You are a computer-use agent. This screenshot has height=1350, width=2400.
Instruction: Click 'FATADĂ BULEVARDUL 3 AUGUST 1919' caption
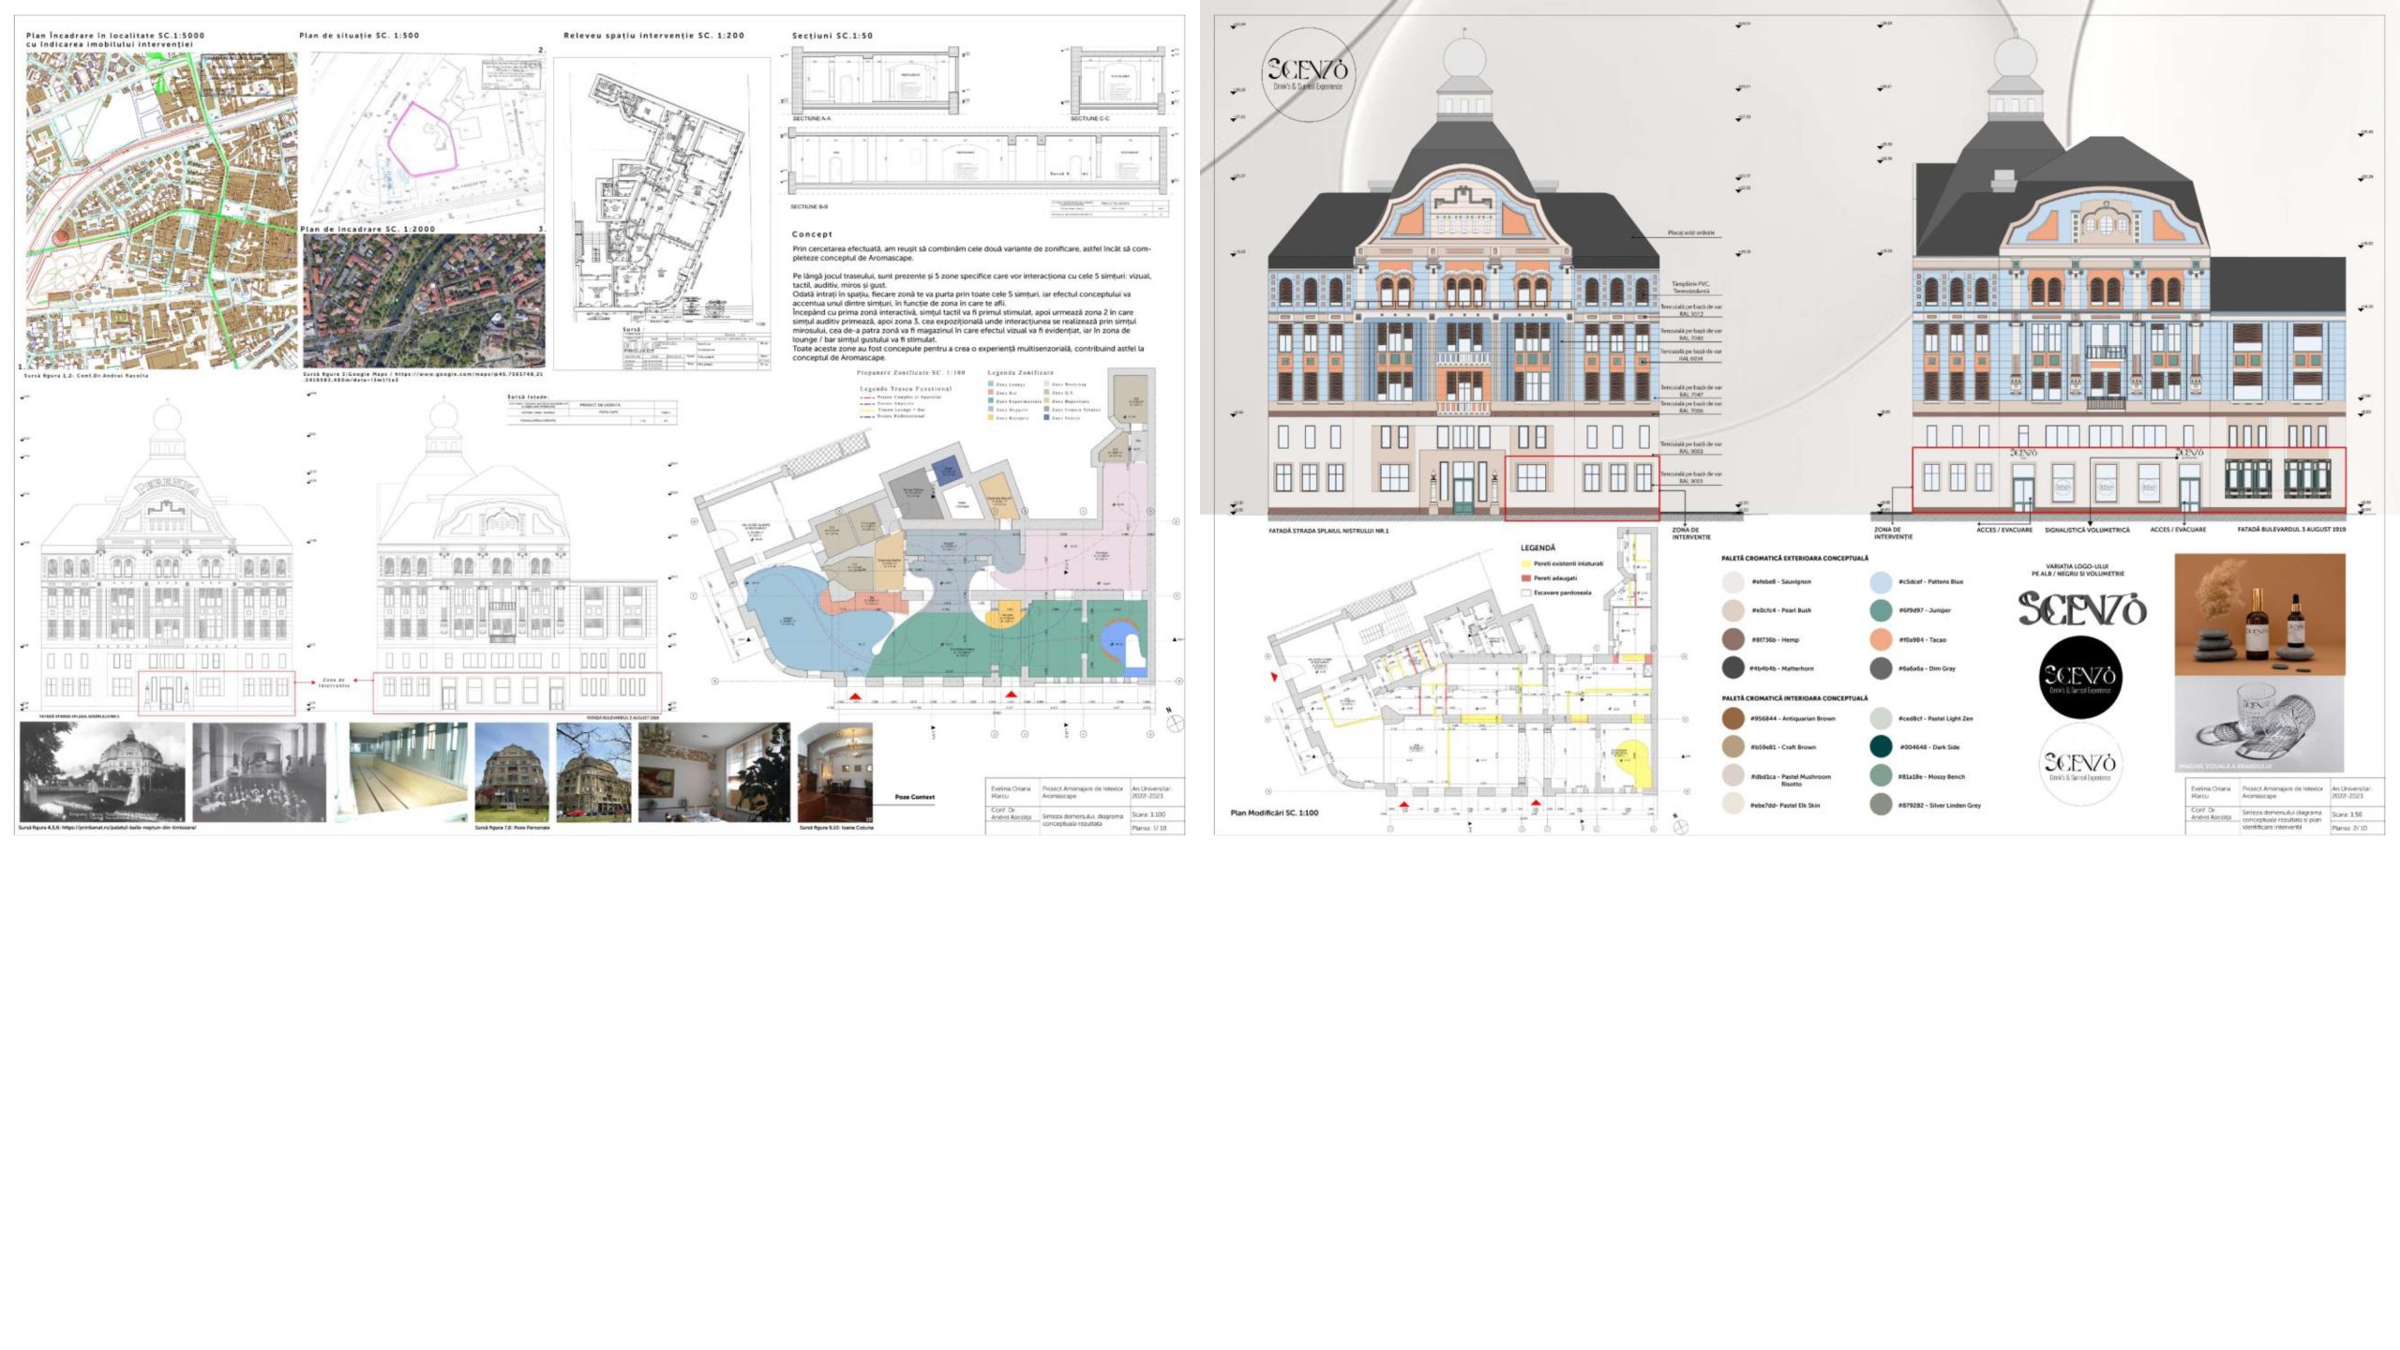point(2291,530)
